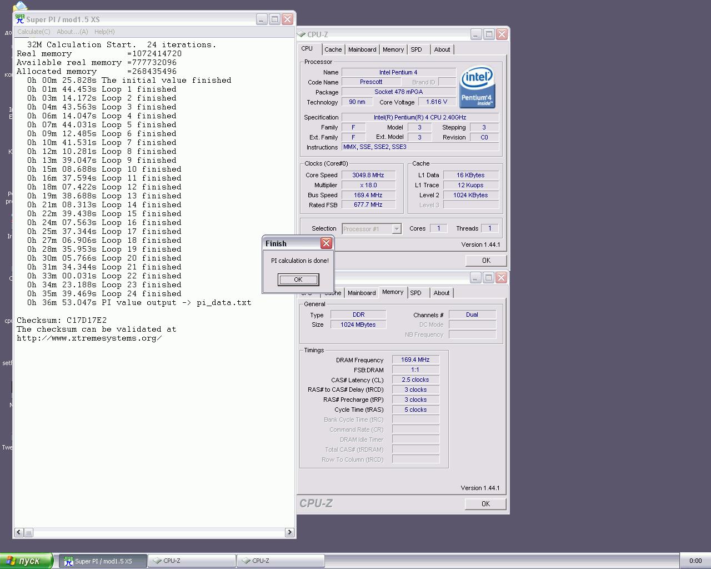This screenshot has width=711, height=569.
Task: Click the FSB:DRAM value 1:1
Action: click(415, 370)
